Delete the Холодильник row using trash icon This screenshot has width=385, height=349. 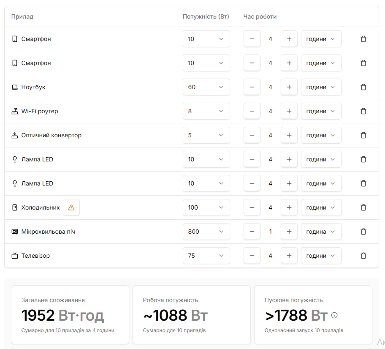[363, 207]
